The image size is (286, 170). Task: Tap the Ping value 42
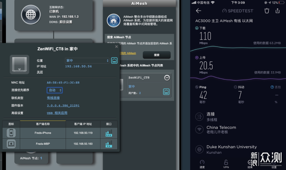[203, 95]
